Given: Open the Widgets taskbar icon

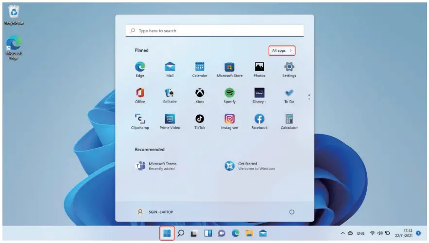Looking at the screenshot, I should coord(208,233).
